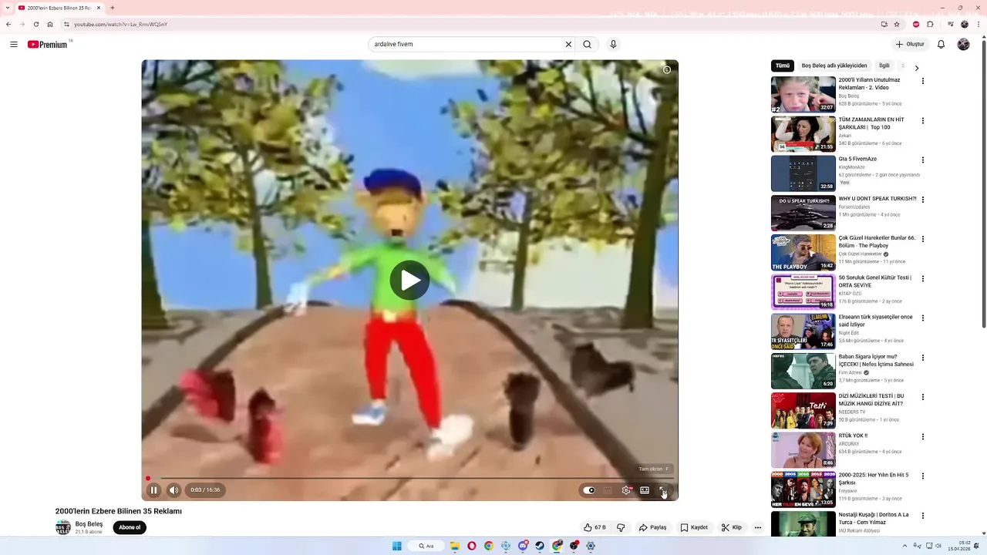The width and height of the screenshot is (987, 555).
Task: Open a new browser tab
Action: [x=113, y=8]
